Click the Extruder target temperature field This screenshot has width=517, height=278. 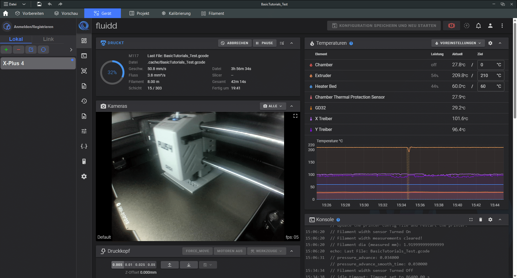coord(487,76)
